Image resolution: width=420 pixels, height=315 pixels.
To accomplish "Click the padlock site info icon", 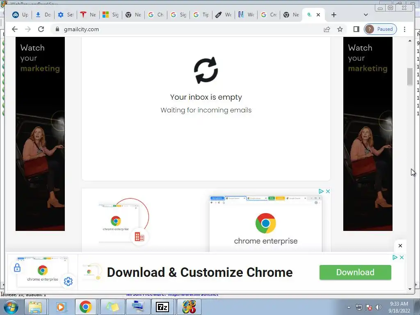I will tap(57, 29).
